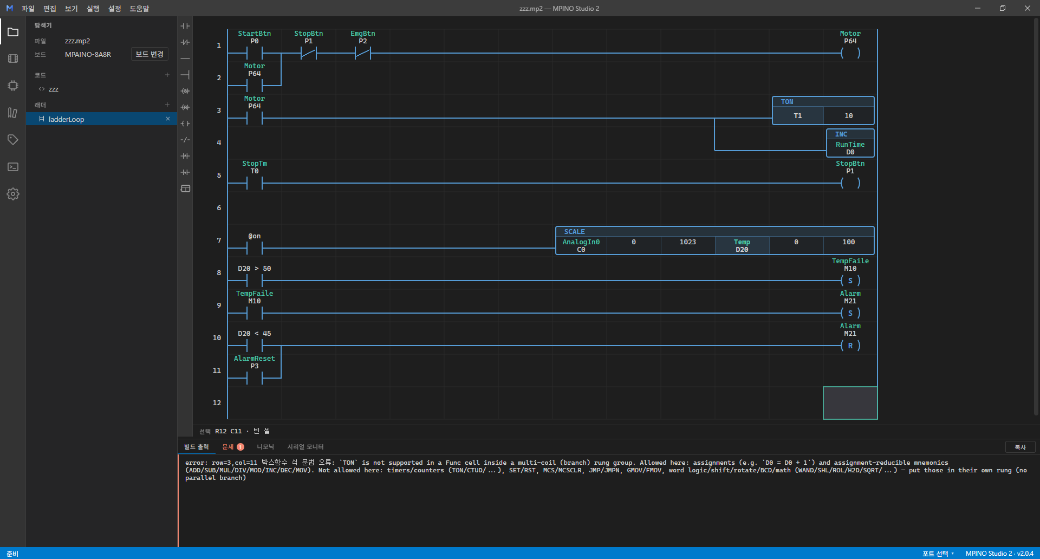Add a new ladder with plus
Image resolution: width=1040 pixels, height=559 pixels.
click(x=167, y=105)
